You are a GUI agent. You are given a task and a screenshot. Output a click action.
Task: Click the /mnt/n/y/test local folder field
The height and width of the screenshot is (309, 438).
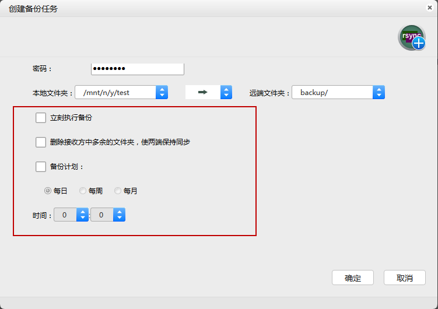coord(115,92)
